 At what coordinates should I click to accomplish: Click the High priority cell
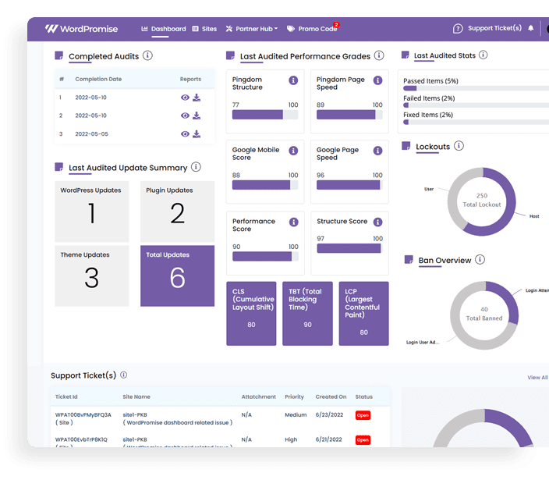tap(291, 439)
